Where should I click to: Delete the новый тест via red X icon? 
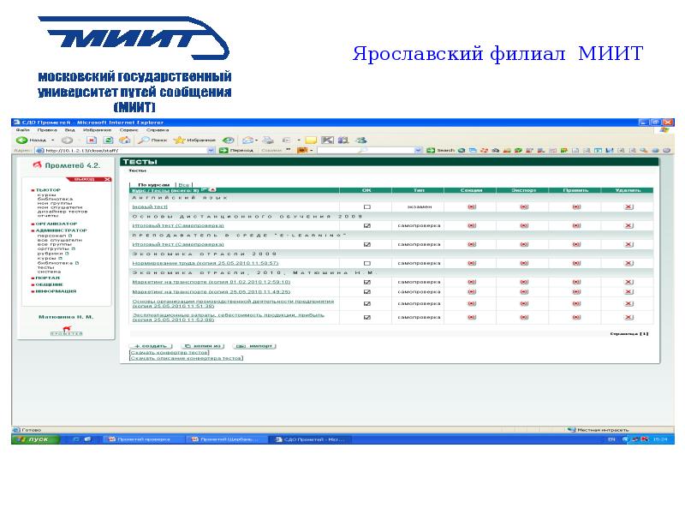pyautogui.click(x=628, y=207)
